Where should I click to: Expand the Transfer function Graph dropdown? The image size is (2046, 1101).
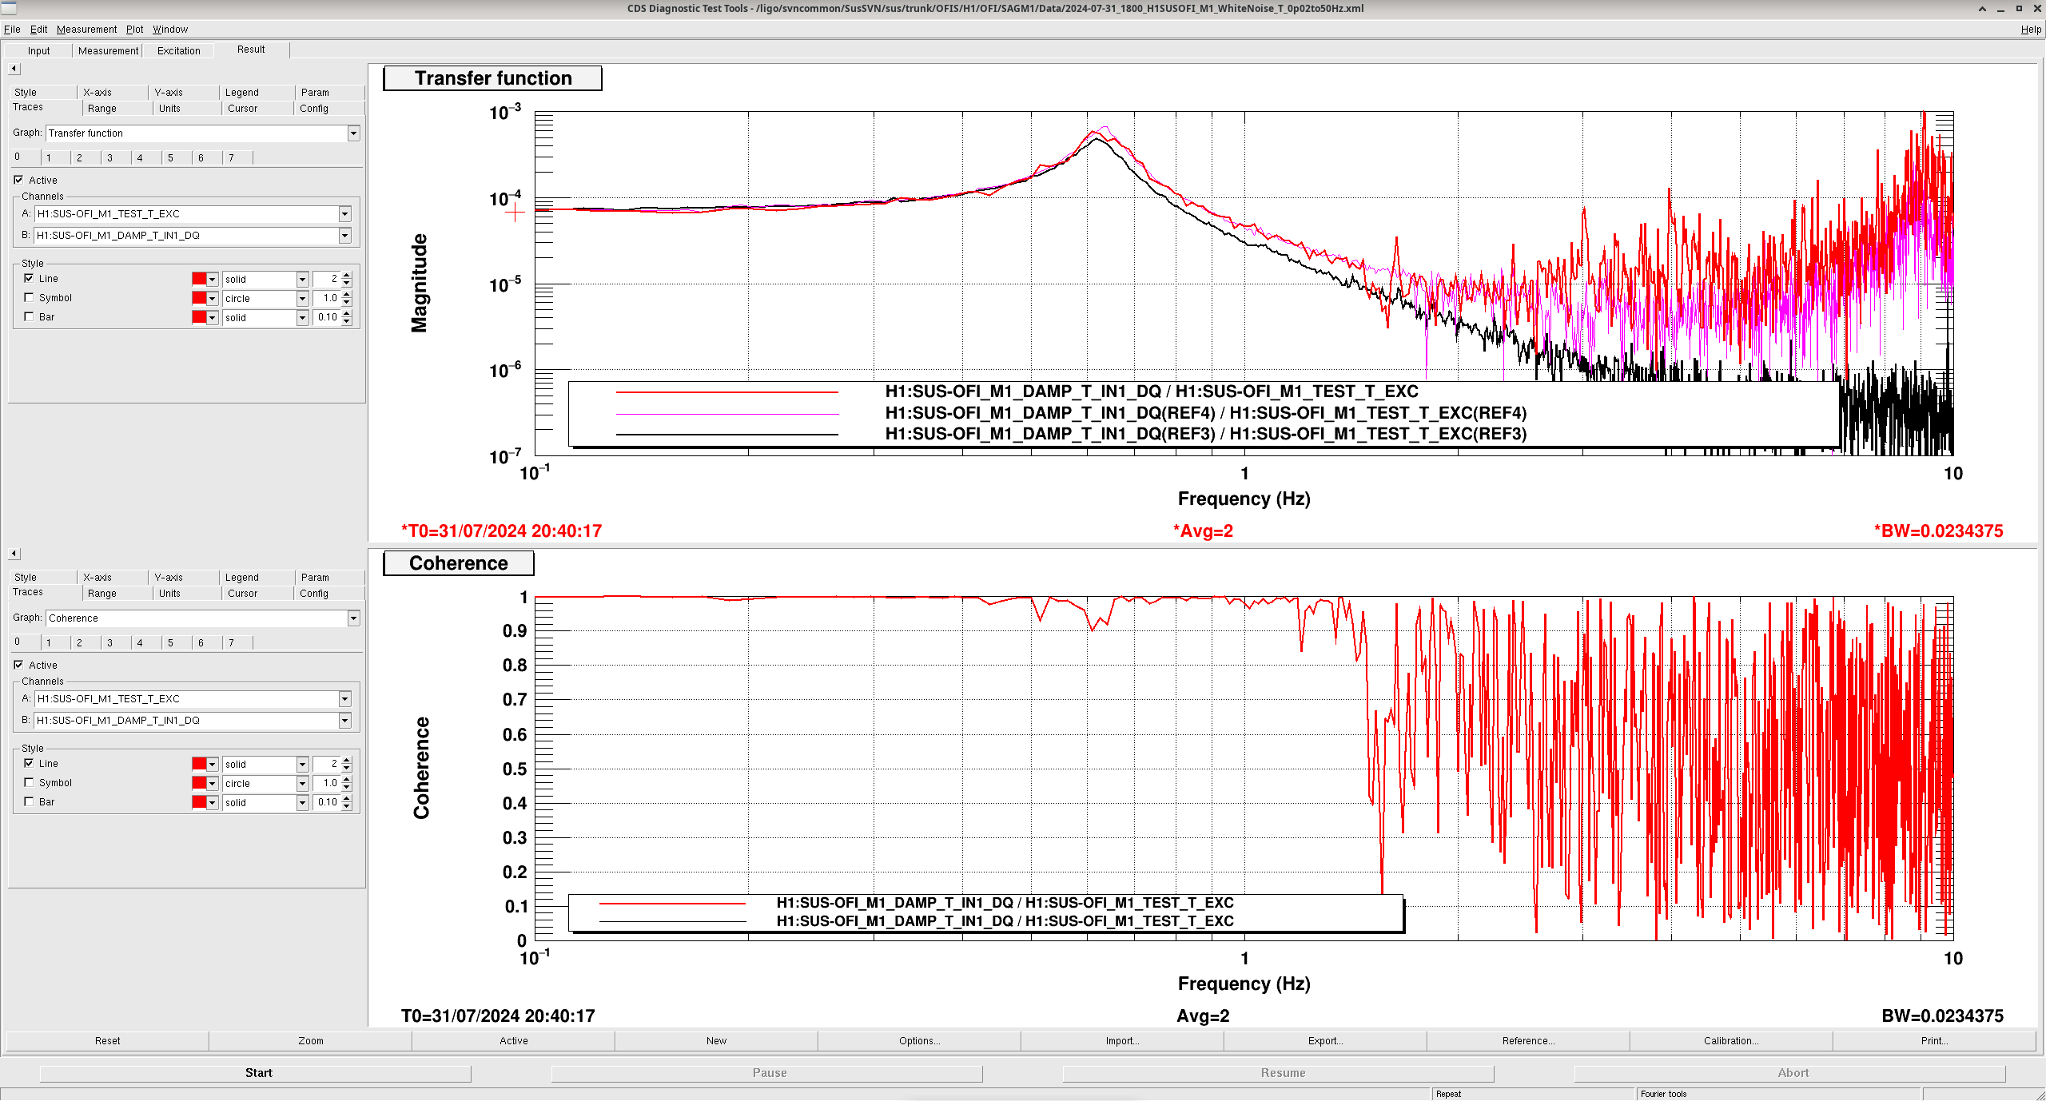point(353,133)
